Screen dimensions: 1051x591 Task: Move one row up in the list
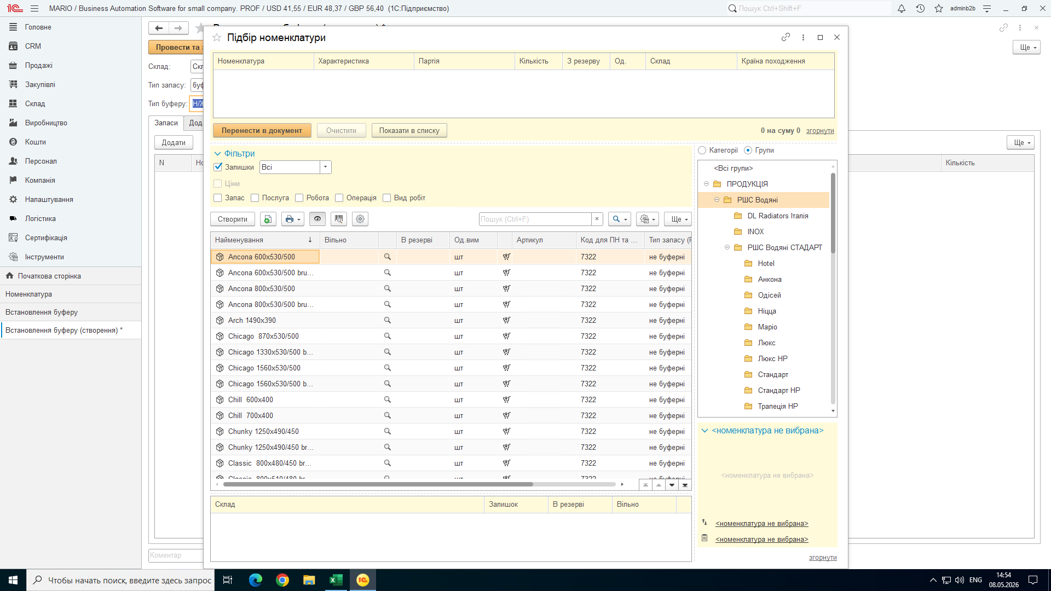point(659,485)
